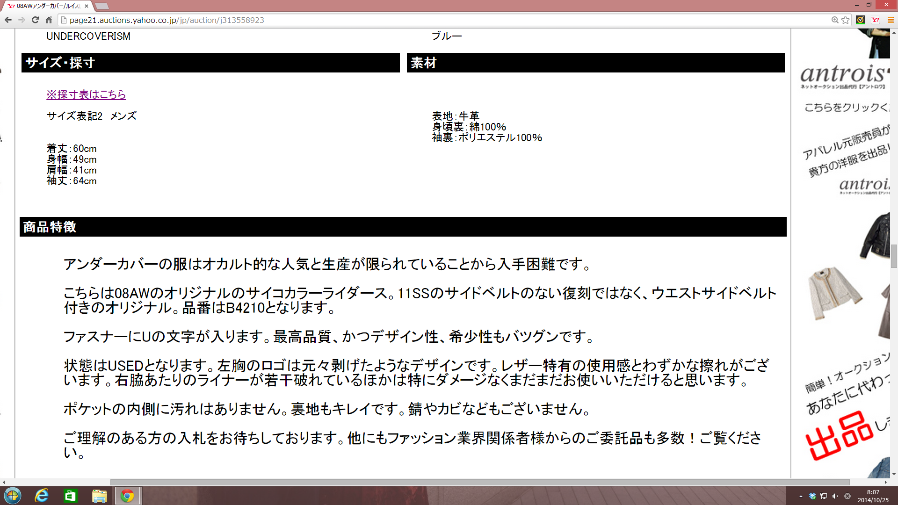Click the サイズ表記2 メンズ text

click(92, 116)
